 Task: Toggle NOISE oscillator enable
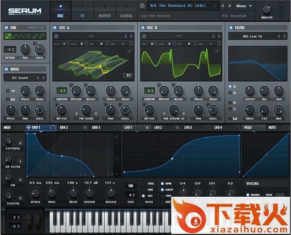(x=6, y=69)
